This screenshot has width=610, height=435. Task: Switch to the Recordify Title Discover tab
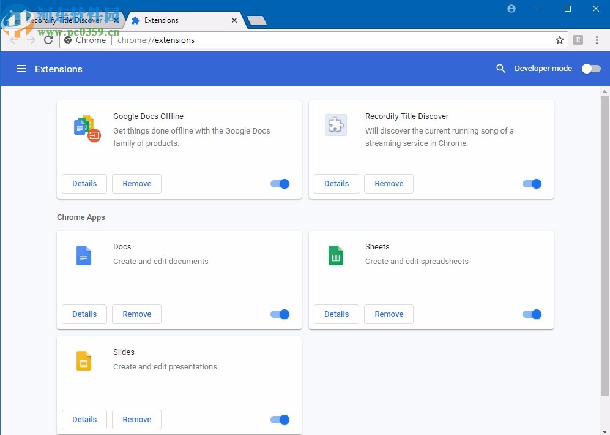(x=64, y=20)
